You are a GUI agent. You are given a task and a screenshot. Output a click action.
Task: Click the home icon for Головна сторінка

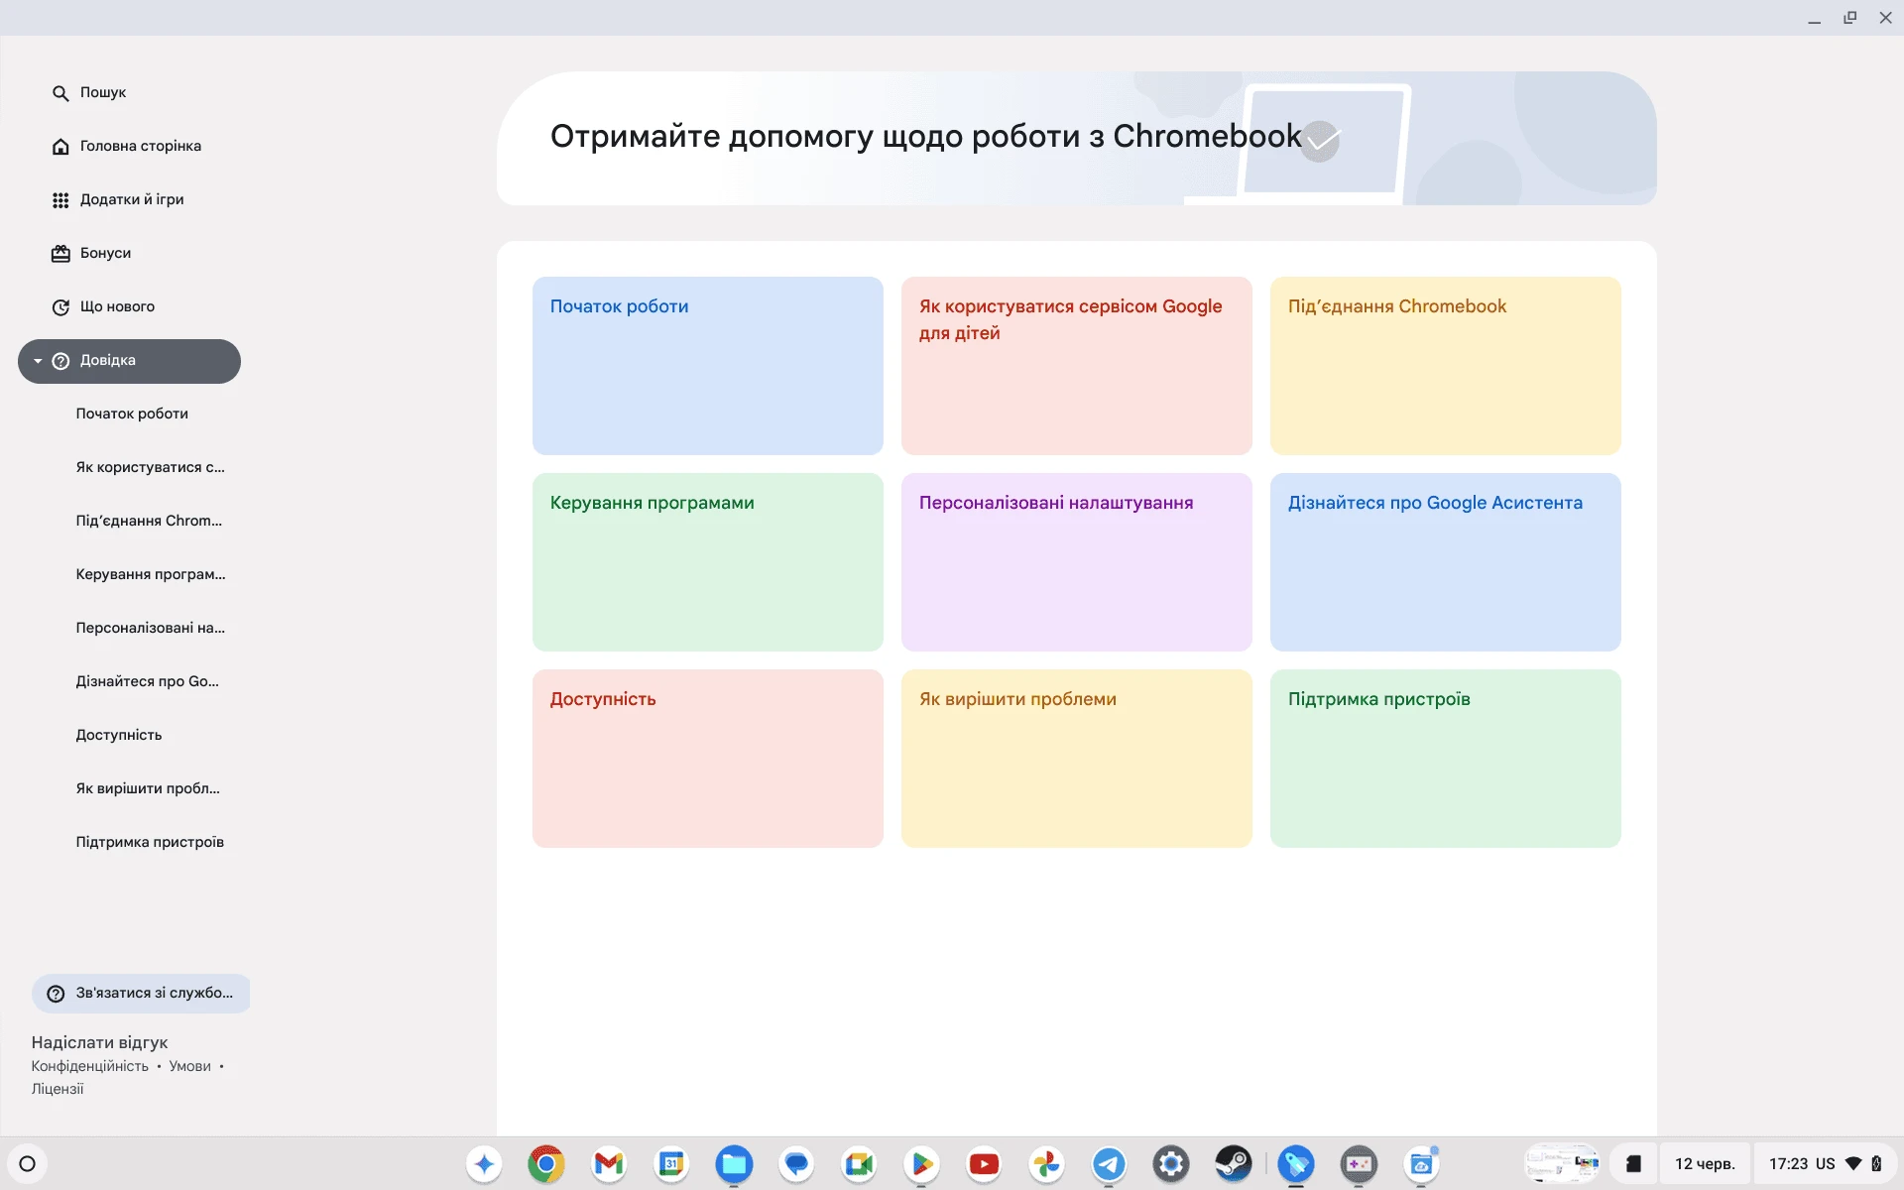[60, 147]
